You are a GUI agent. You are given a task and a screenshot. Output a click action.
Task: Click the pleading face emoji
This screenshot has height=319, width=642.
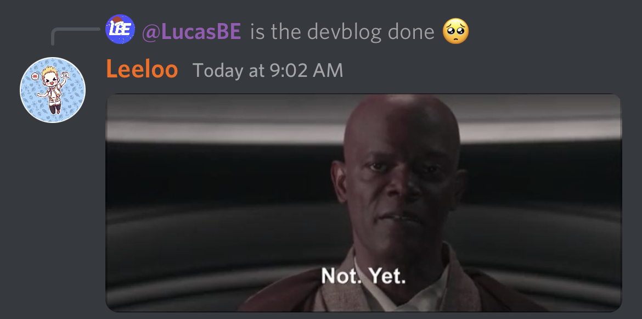[455, 31]
